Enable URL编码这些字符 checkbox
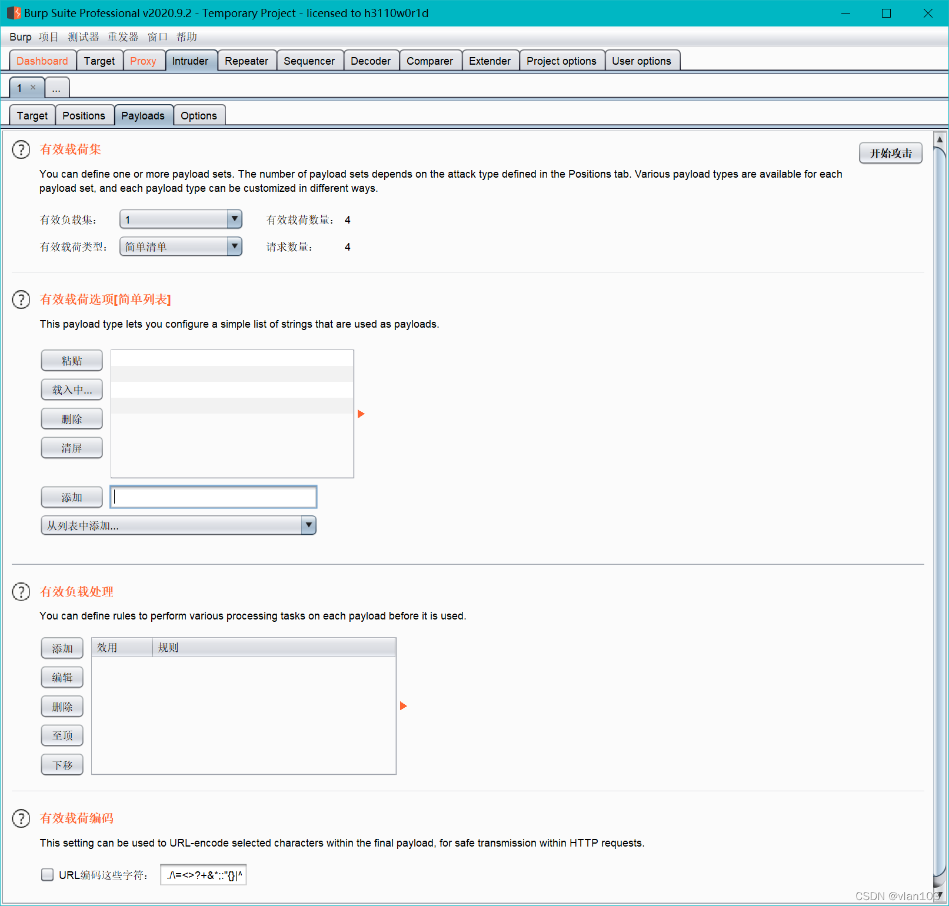The height and width of the screenshot is (906, 949). click(48, 875)
